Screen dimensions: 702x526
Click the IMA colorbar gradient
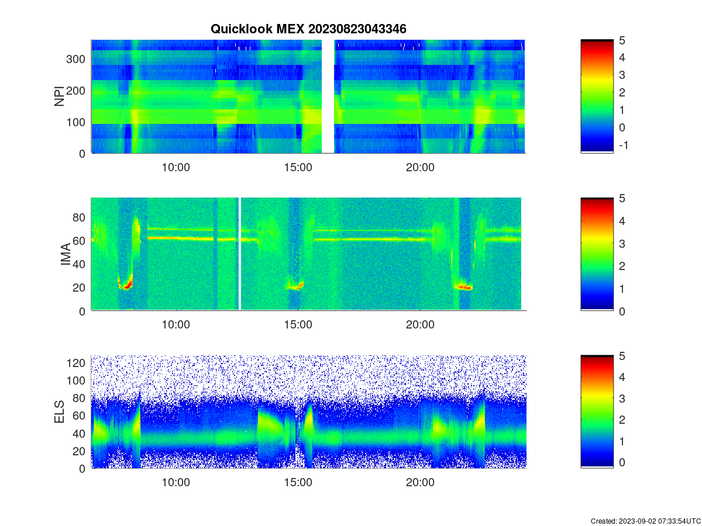(x=597, y=254)
